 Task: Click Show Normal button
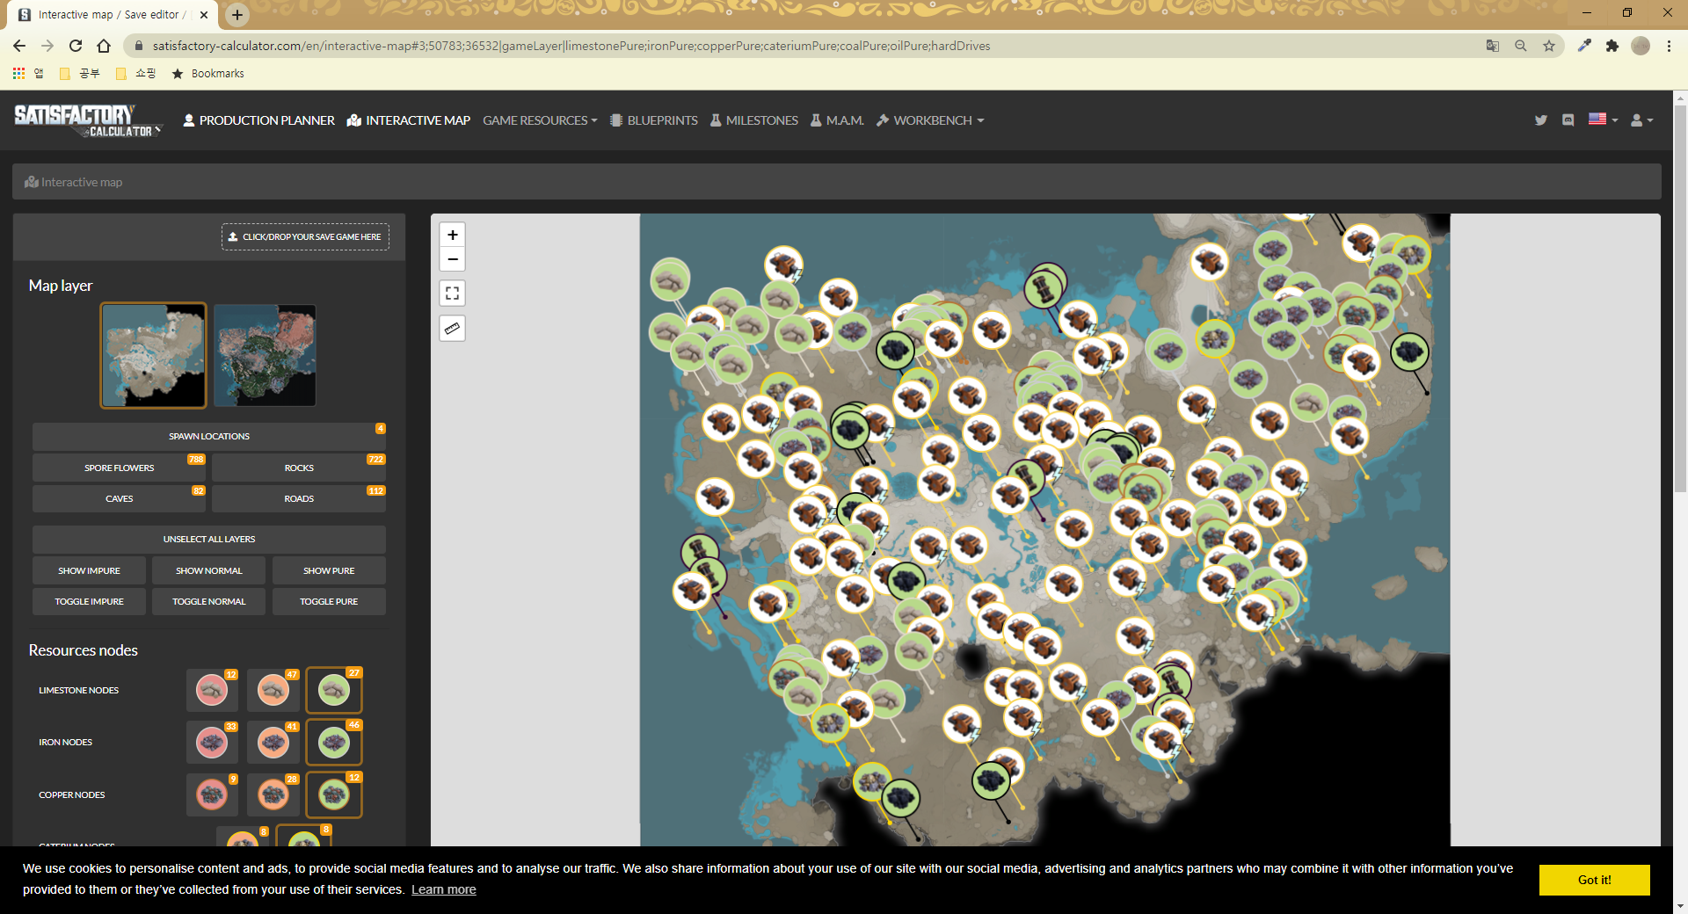pos(209,570)
